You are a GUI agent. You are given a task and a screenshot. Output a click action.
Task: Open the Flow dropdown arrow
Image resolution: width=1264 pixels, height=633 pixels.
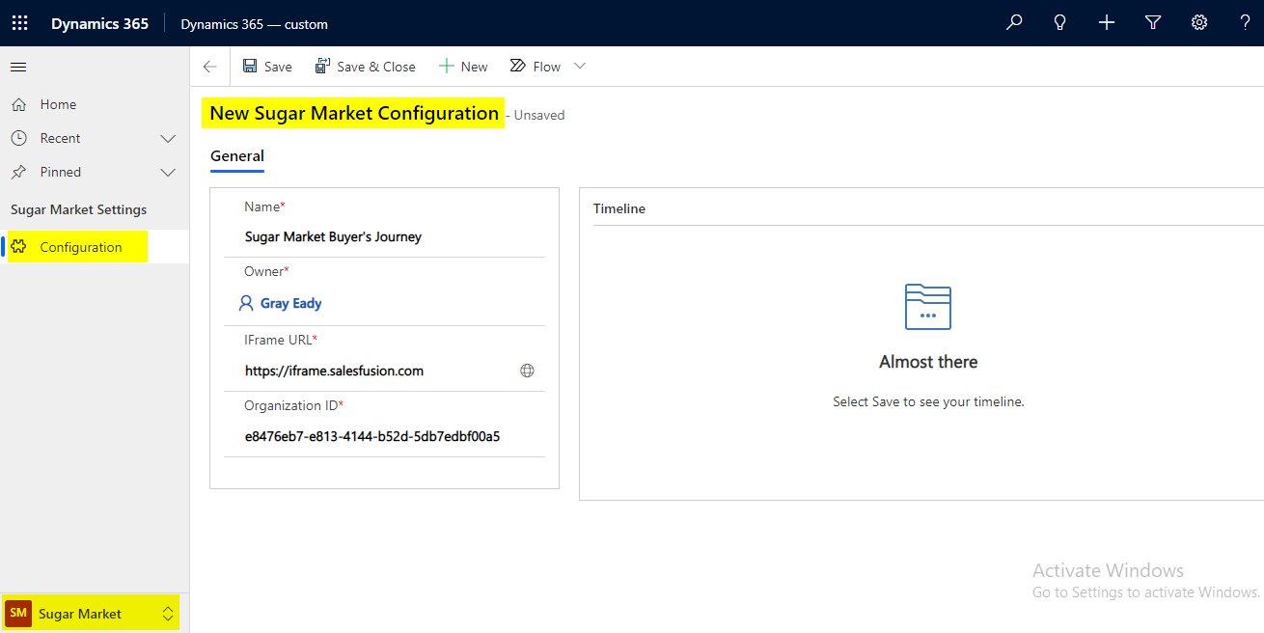(580, 67)
